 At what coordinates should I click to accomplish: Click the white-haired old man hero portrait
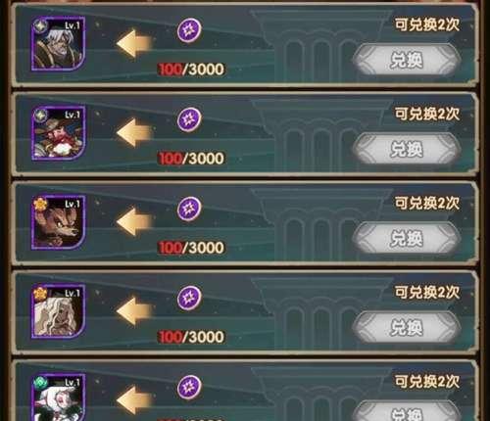tap(59, 44)
